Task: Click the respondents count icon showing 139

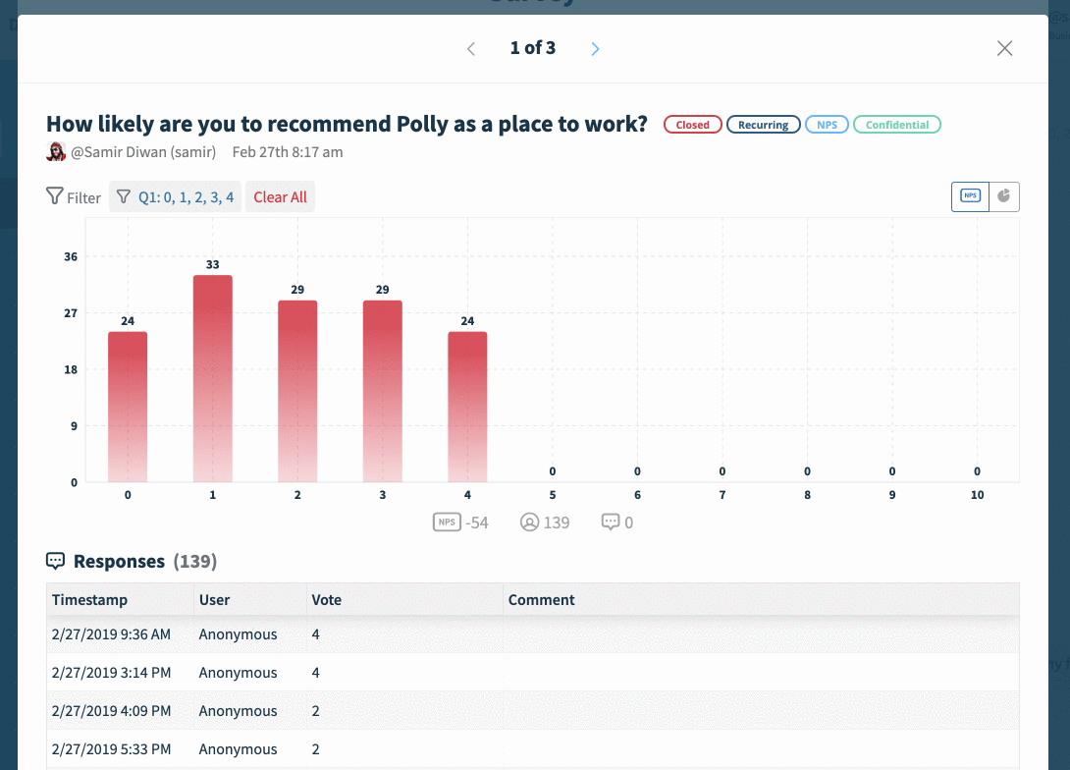Action: 529,522
